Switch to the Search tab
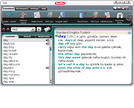Image resolution: width=134 pixels, height=108 pixels. (27, 37)
